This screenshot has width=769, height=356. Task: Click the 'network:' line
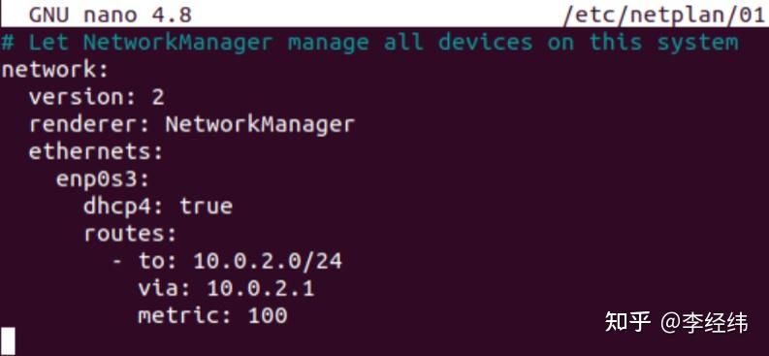(54, 70)
